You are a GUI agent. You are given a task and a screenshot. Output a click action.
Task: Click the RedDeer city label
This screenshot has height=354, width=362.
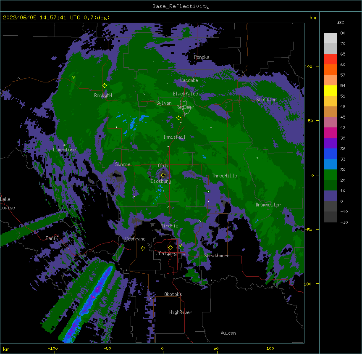click(x=185, y=107)
